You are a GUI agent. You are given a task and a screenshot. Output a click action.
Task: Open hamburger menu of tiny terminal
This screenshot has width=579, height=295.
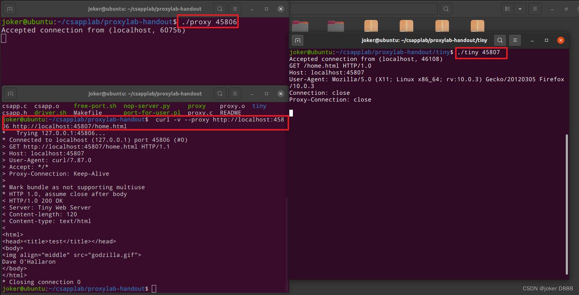[x=515, y=40]
